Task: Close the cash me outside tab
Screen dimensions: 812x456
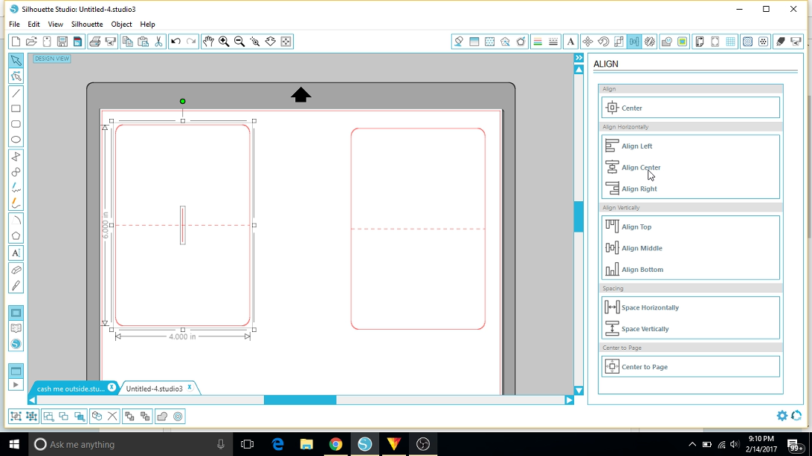Action: pyautogui.click(x=112, y=387)
